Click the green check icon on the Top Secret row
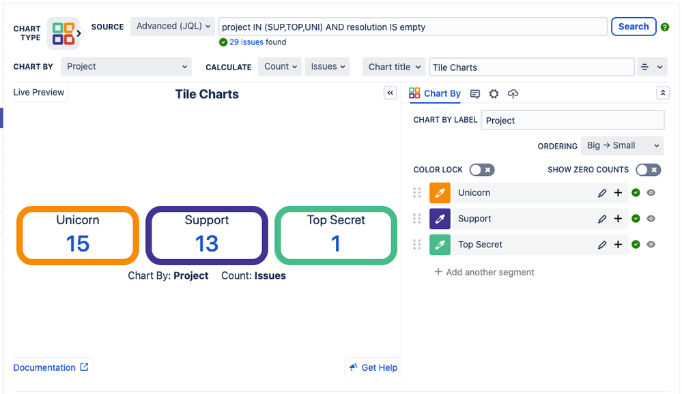The image size is (682, 394). pyautogui.click(x=636, y=244)
